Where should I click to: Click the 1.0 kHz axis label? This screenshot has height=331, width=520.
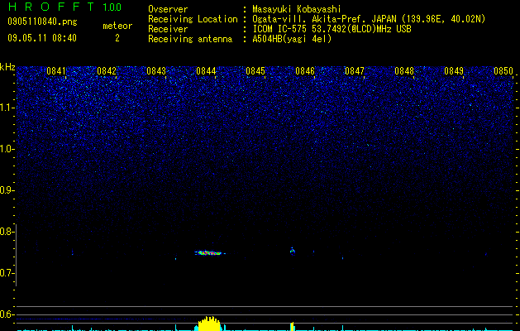click(x=7, y=149)
